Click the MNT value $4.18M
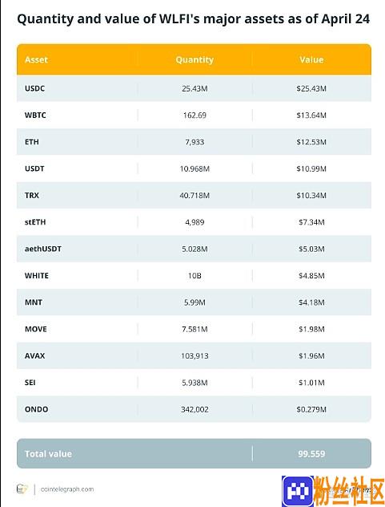 click(x=311, y=302)
